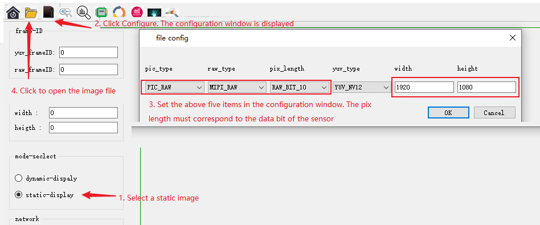The width and height of the screenshot is (540, 225).
Task: Click the circular arrows cycle icon
Action: [119, 13]
